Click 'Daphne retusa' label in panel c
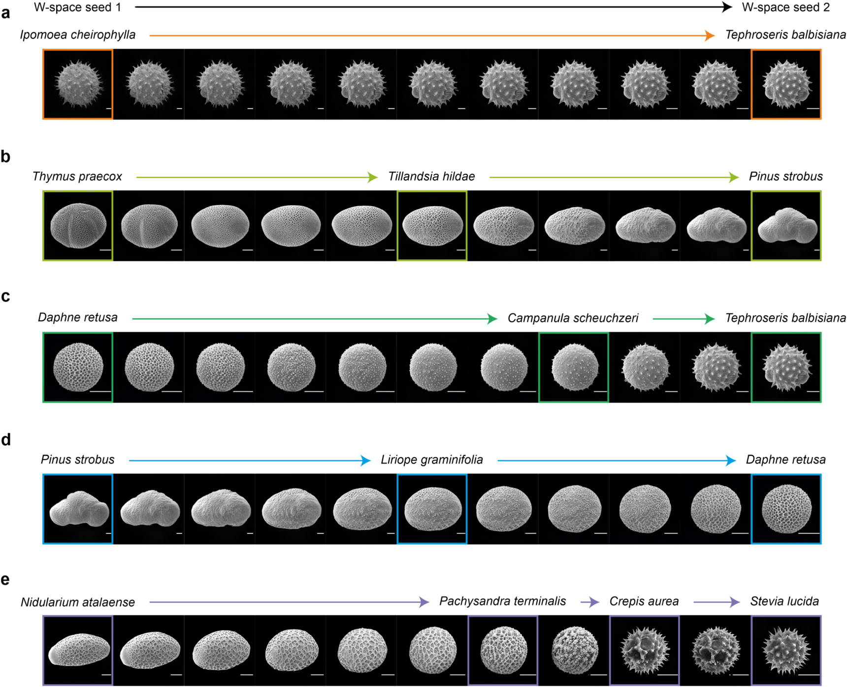Image resolution: width=847 pixels, height=687 pixels. [78, 317]
